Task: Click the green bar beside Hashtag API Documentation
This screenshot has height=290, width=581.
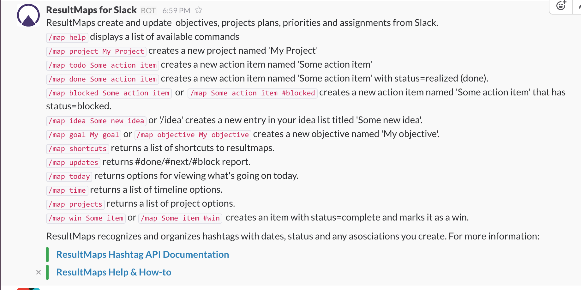Action: point(47,255)
